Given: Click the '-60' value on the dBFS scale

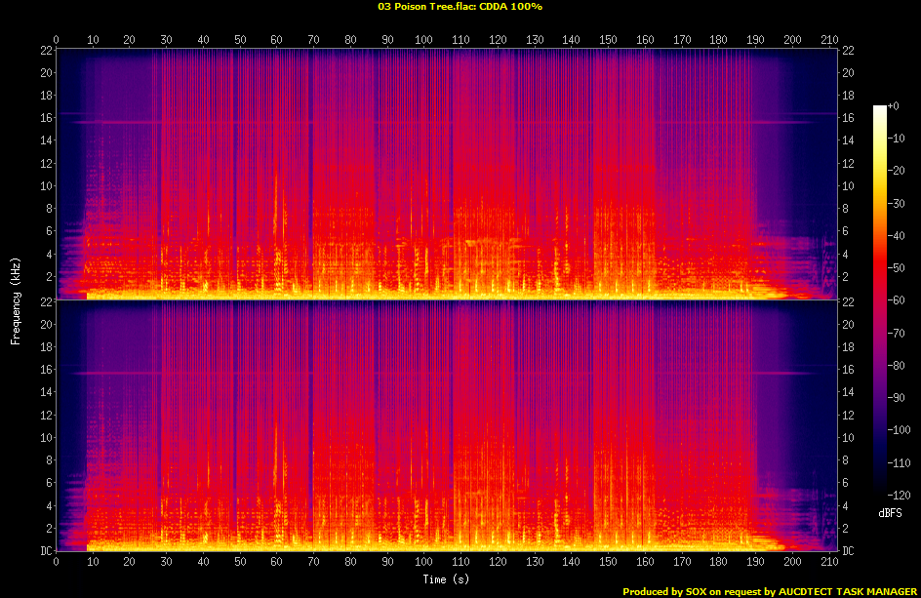Looking at the screenshot, I should pos(896,300).
